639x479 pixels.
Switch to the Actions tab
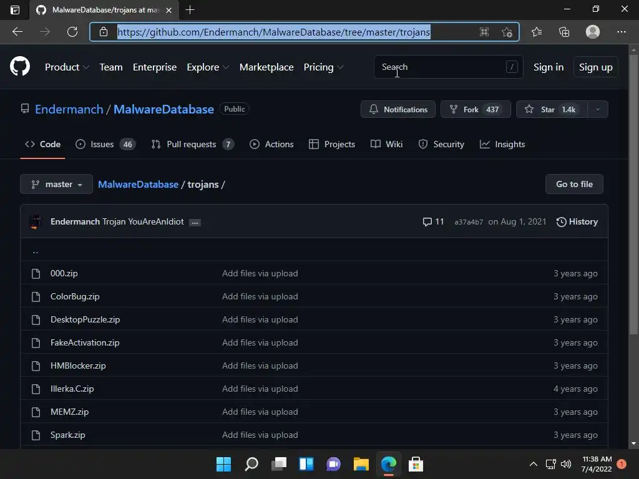click(x=271, y=144)
